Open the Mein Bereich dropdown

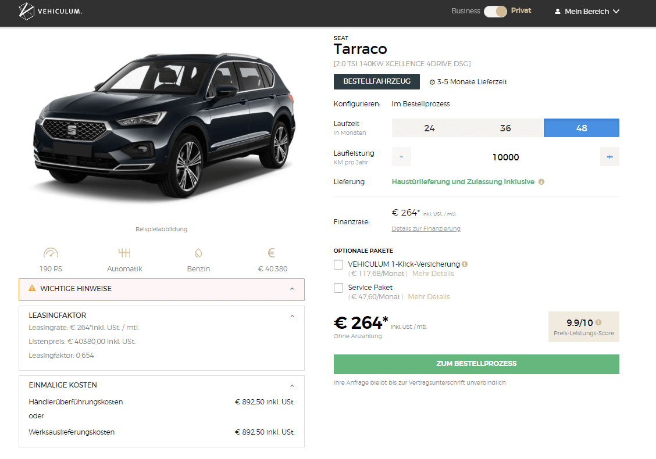[587, 11]
